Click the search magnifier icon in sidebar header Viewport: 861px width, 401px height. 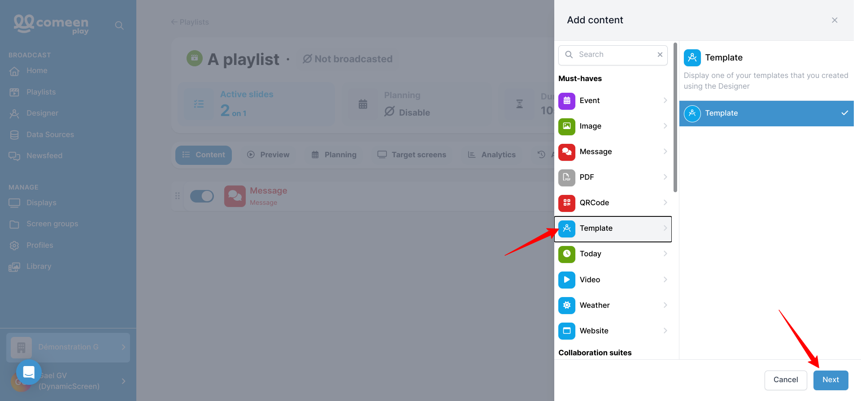coord(119,26)
